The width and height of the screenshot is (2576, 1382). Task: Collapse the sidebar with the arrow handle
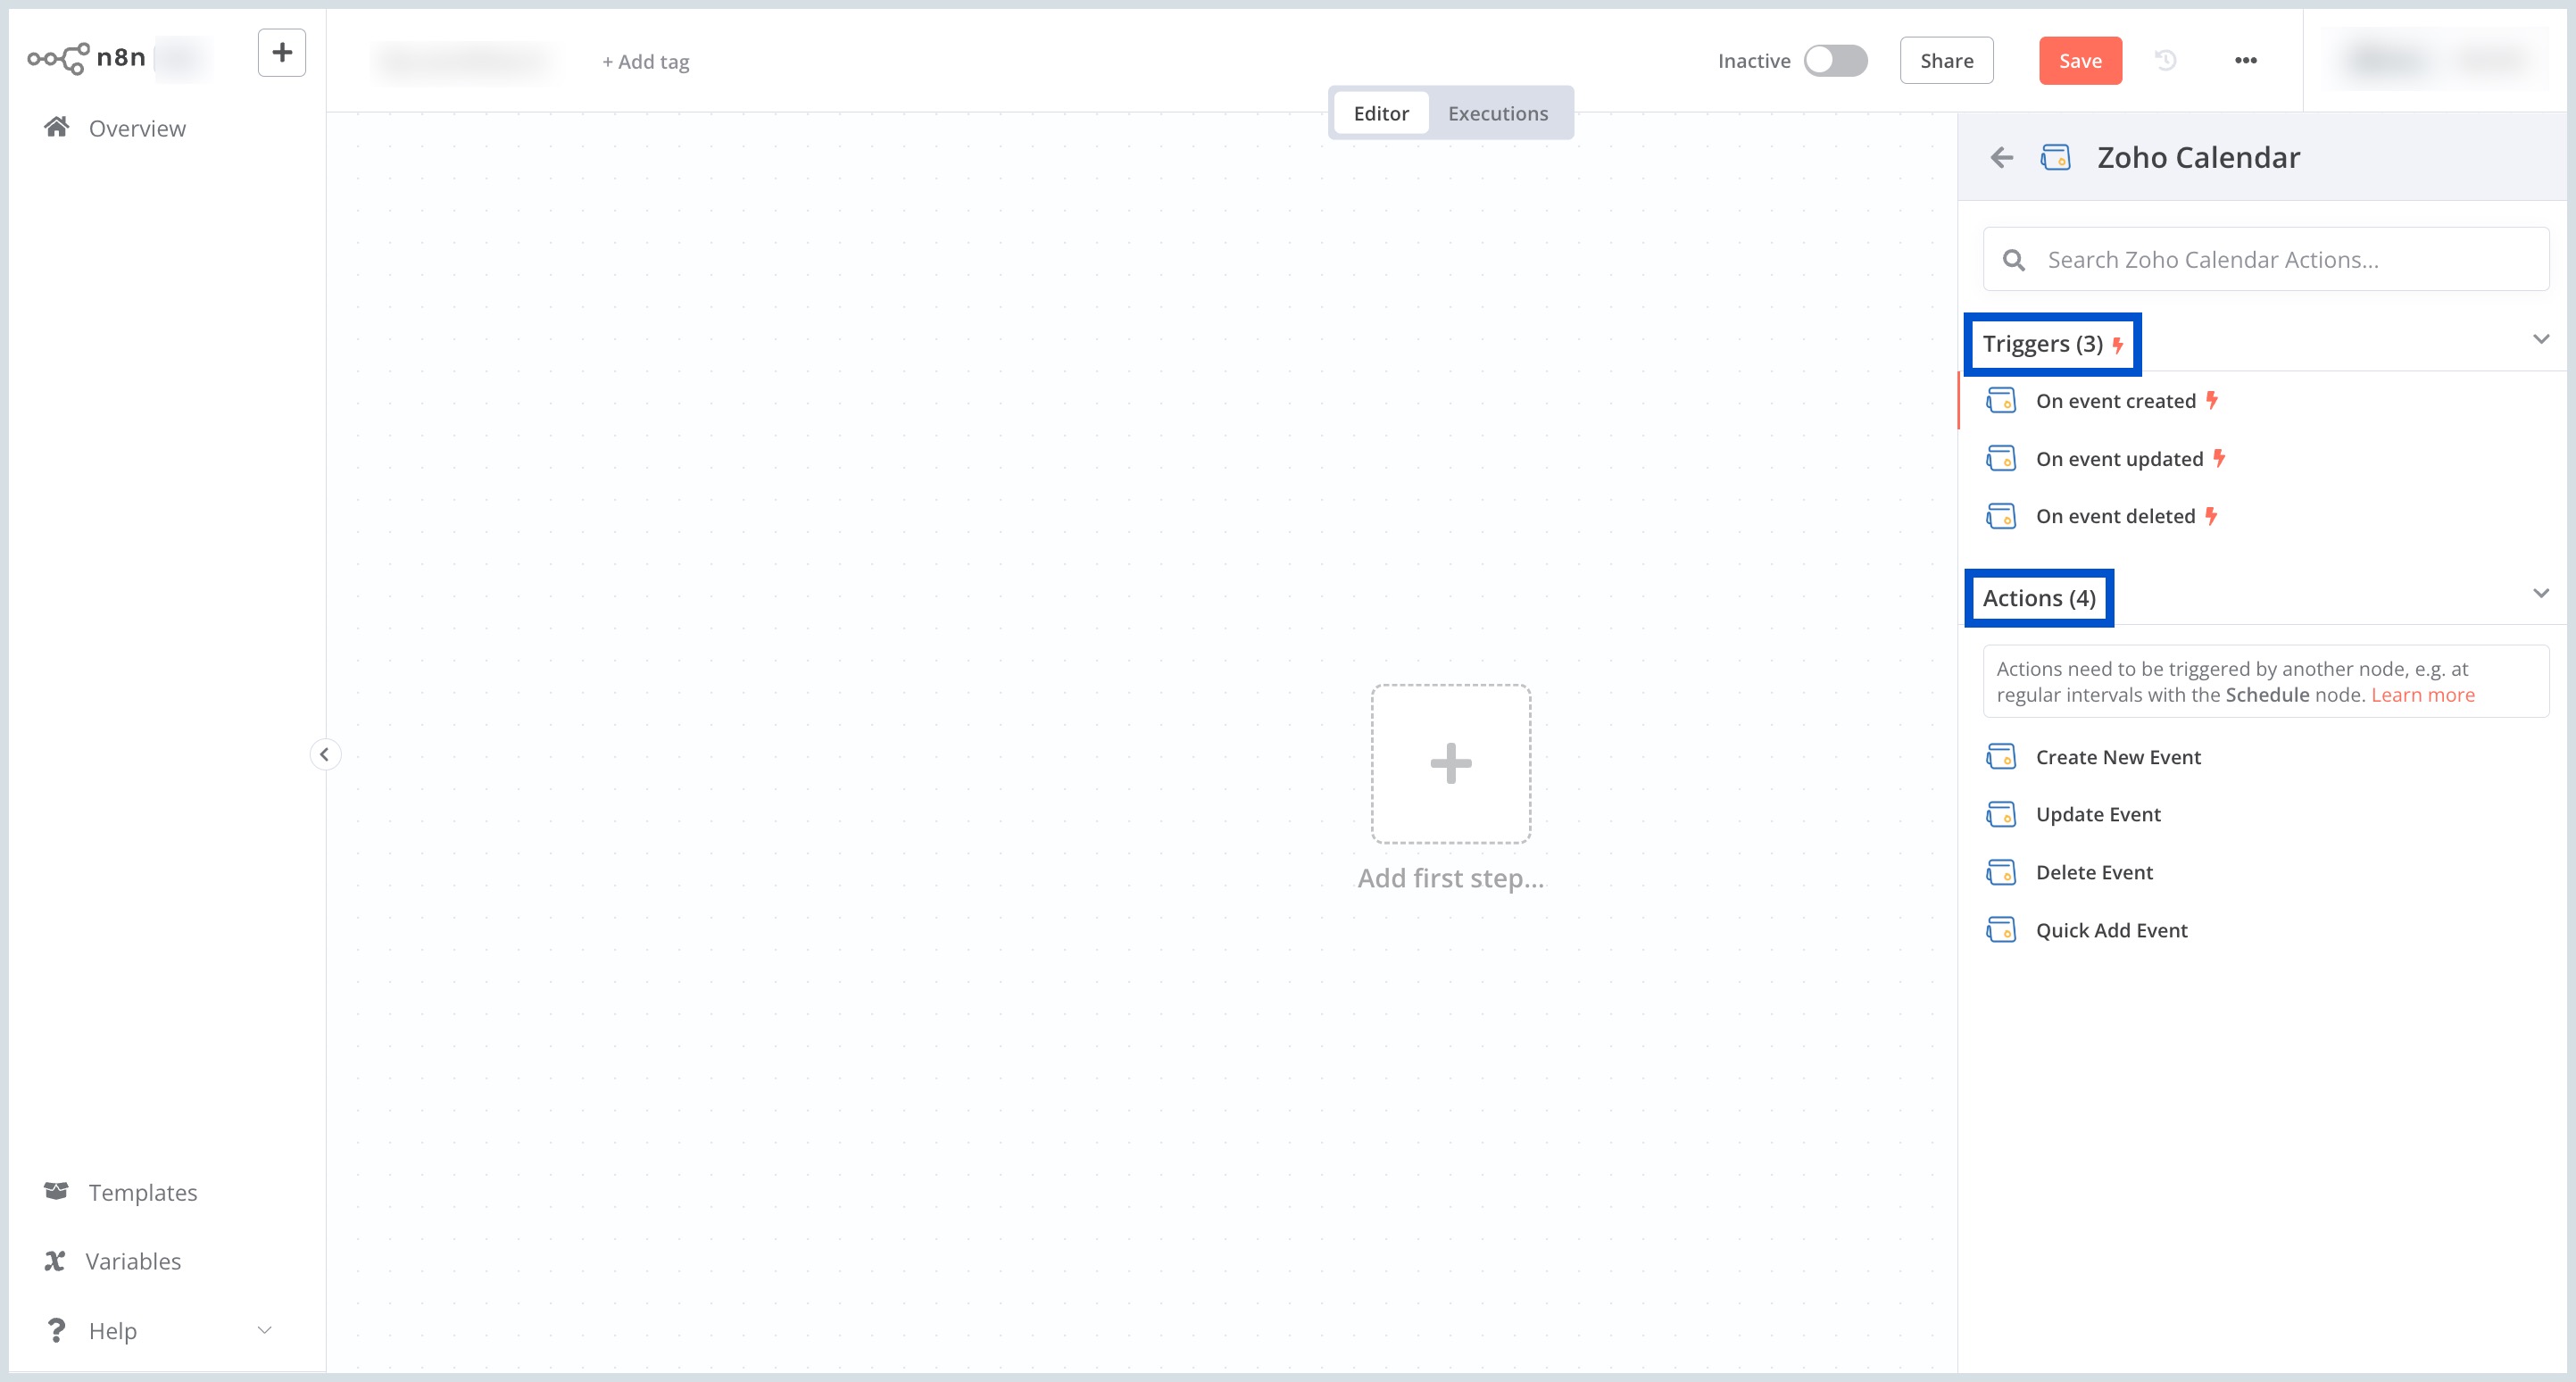pos(325,754)
